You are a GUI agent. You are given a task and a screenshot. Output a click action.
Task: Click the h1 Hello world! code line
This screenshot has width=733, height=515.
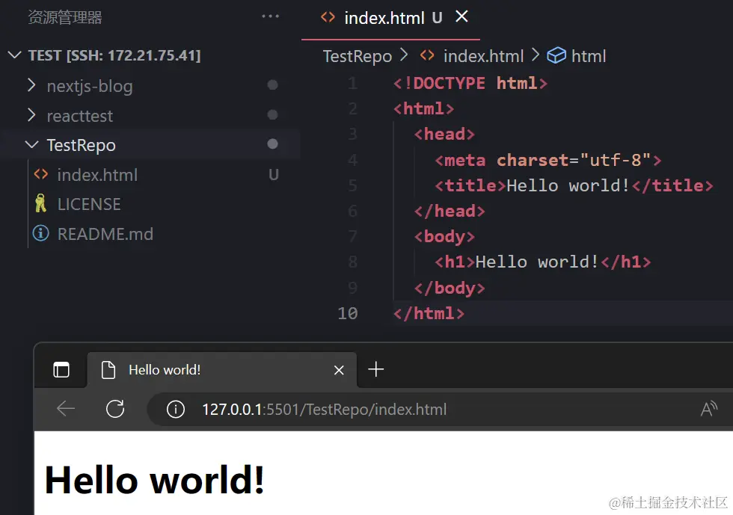[543, 262]
